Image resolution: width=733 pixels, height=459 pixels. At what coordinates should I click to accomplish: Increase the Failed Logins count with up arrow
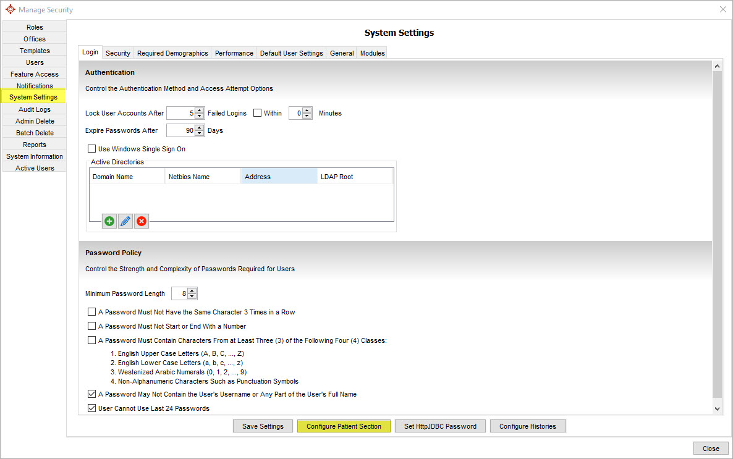click(x=199, y=111)
